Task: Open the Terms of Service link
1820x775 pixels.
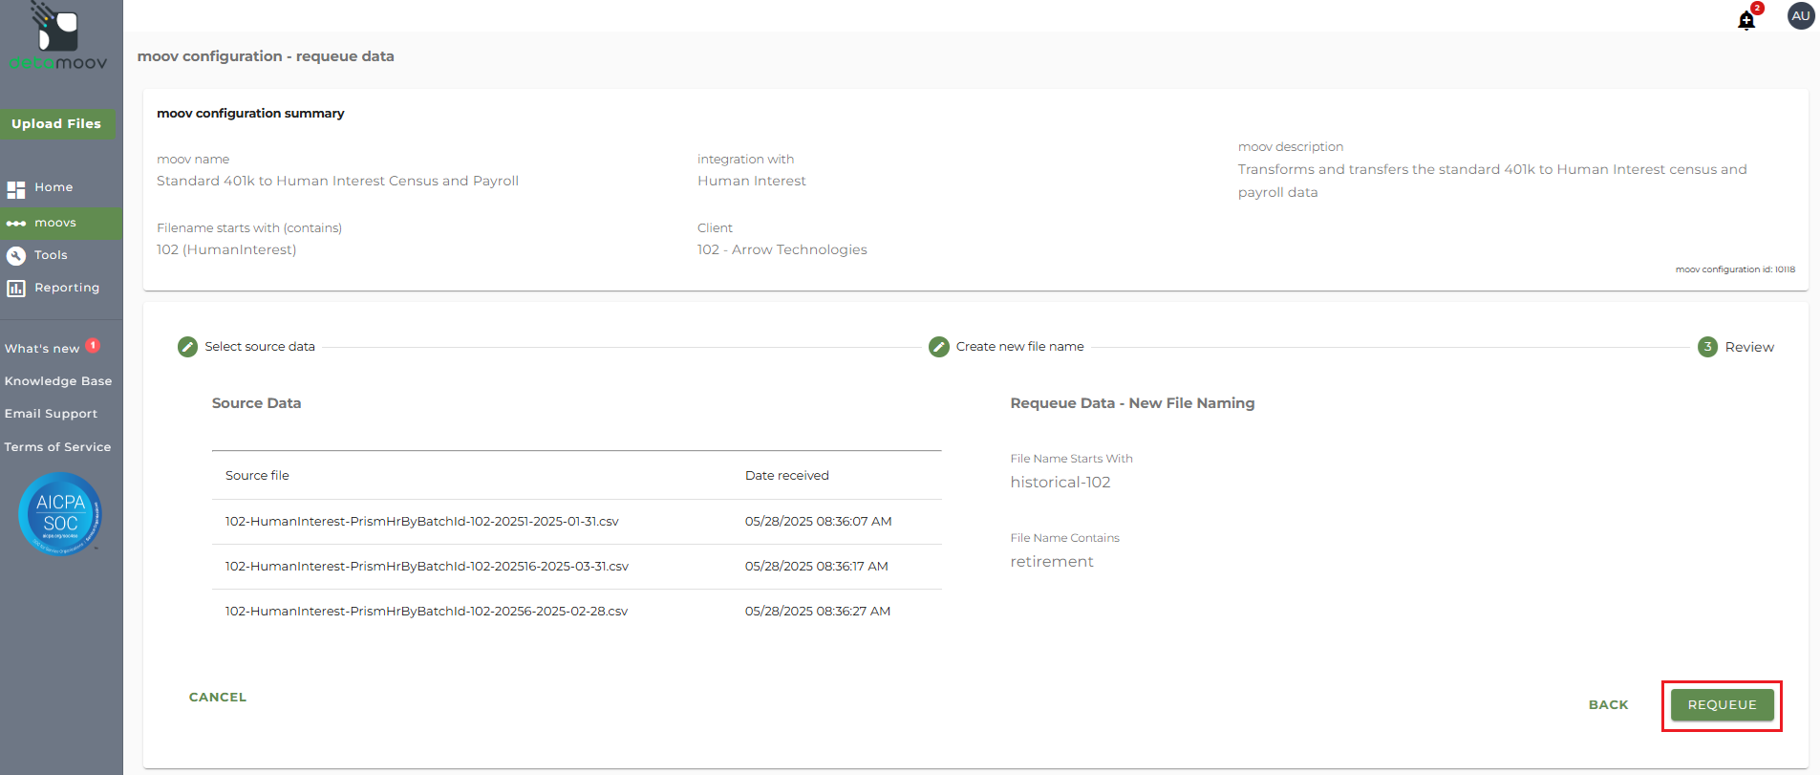Action: [x=57, y=447]
